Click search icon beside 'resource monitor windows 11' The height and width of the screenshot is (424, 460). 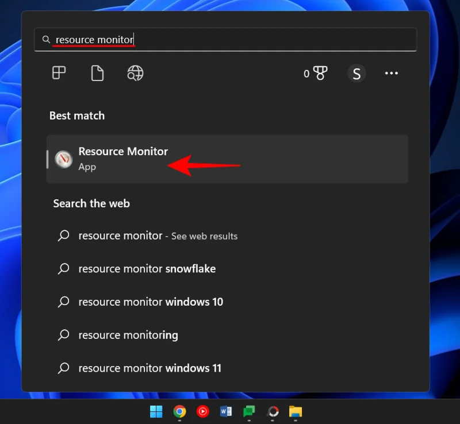coord(63,368)
